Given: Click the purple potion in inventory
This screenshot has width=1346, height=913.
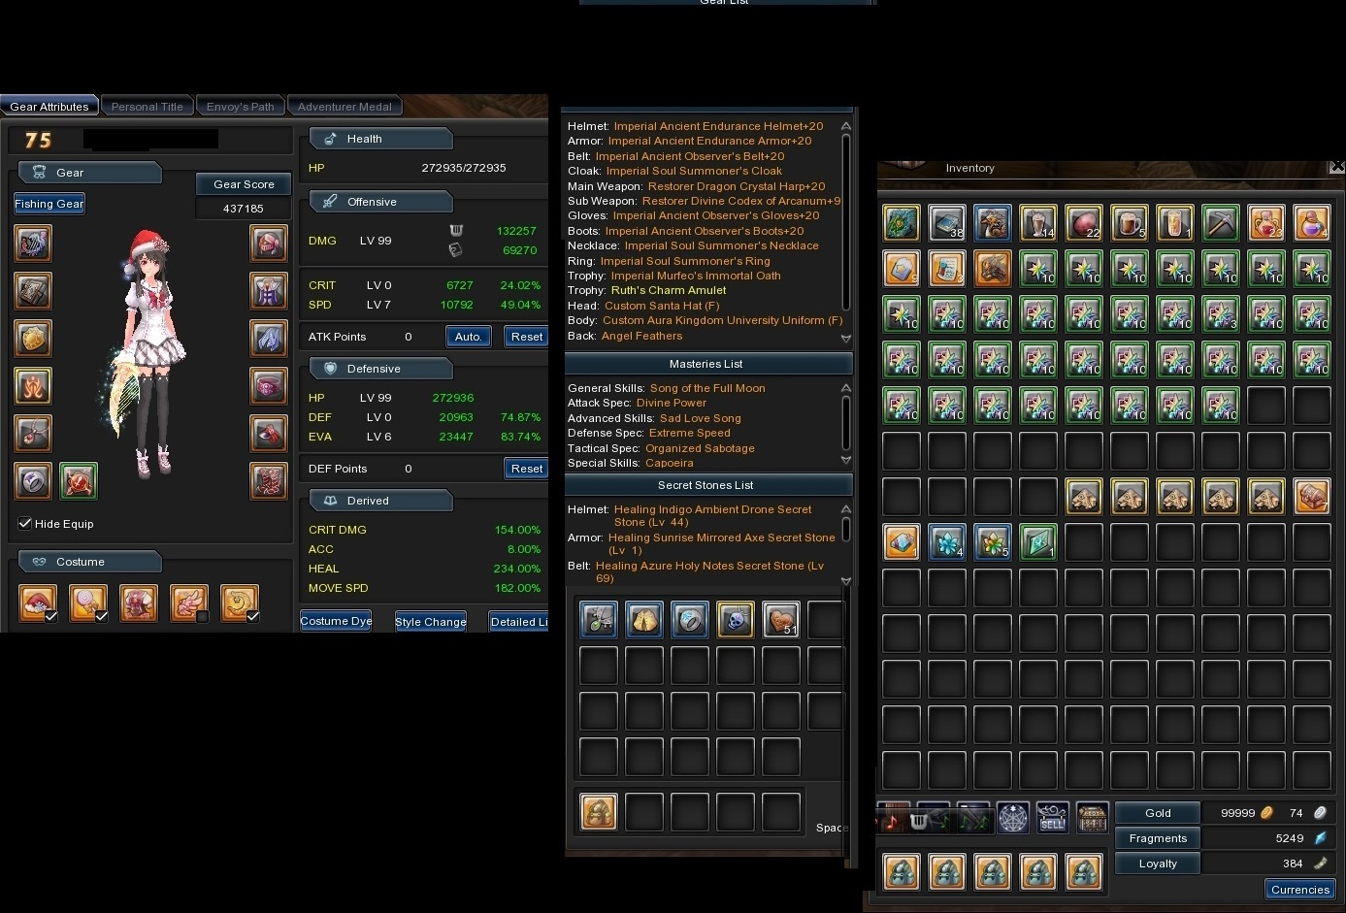Looking at the screenshot, I should pyautogui.click(x=1312, y=223).
